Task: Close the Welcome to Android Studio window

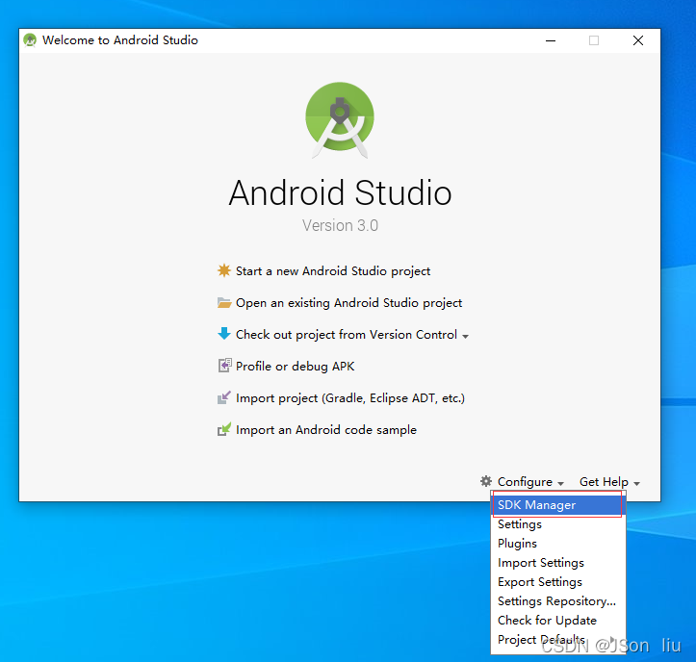Action: [638, 40]
